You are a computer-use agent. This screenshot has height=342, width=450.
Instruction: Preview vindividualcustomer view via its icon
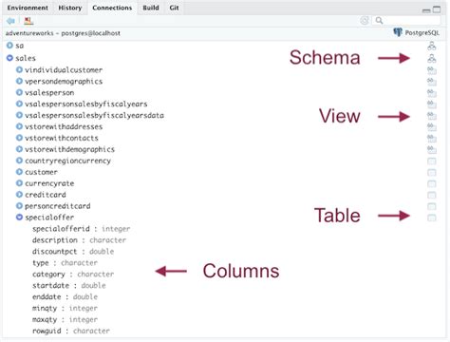(x=432, y=70)
